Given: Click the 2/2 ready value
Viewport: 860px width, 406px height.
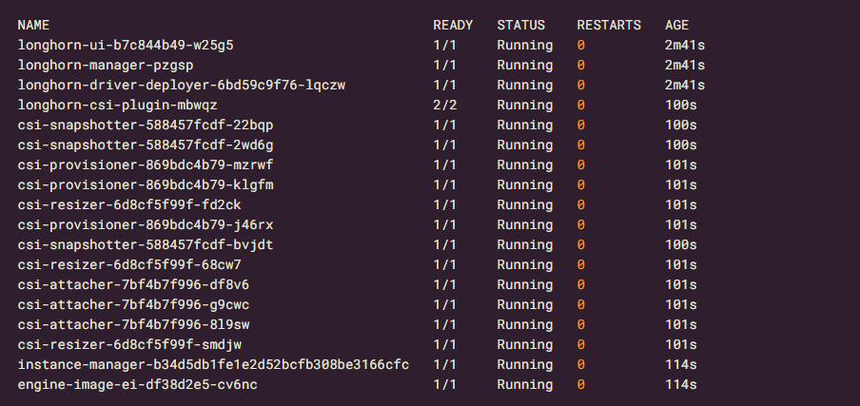Looking at the screenshot, I should click(x=444, y=106).
